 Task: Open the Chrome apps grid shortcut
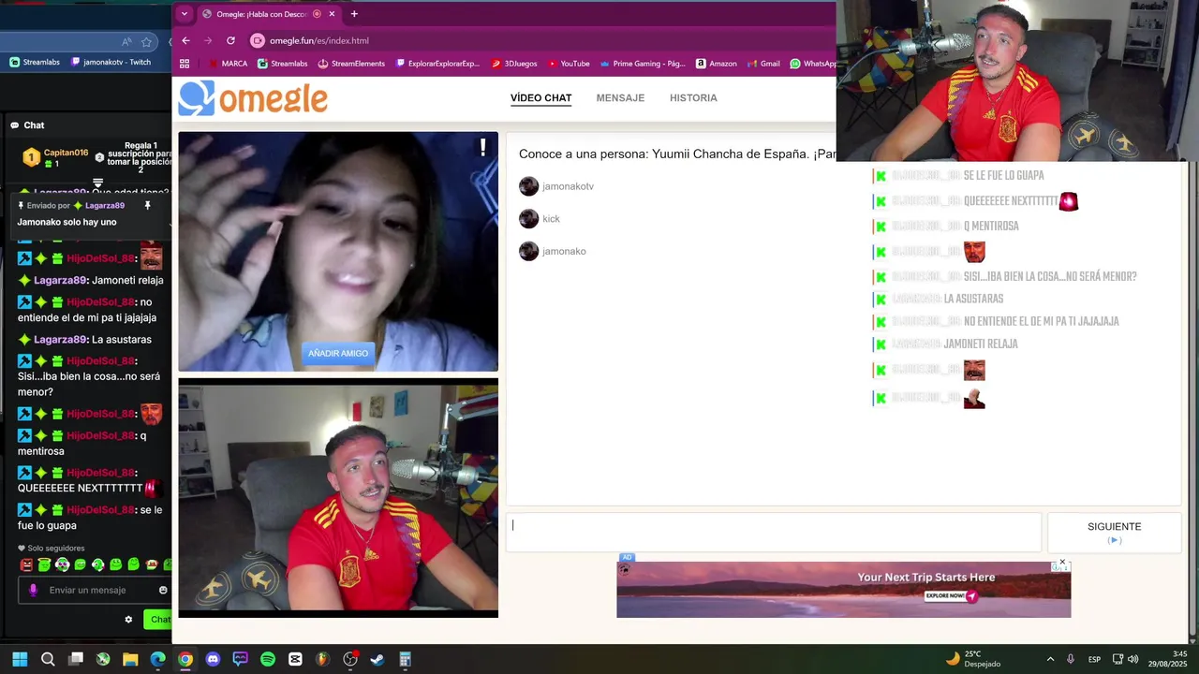[185, 64]
